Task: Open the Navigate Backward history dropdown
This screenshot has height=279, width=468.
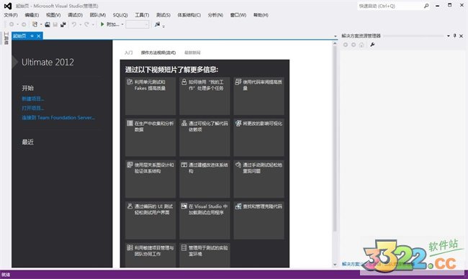Action: tap(17, 24)
